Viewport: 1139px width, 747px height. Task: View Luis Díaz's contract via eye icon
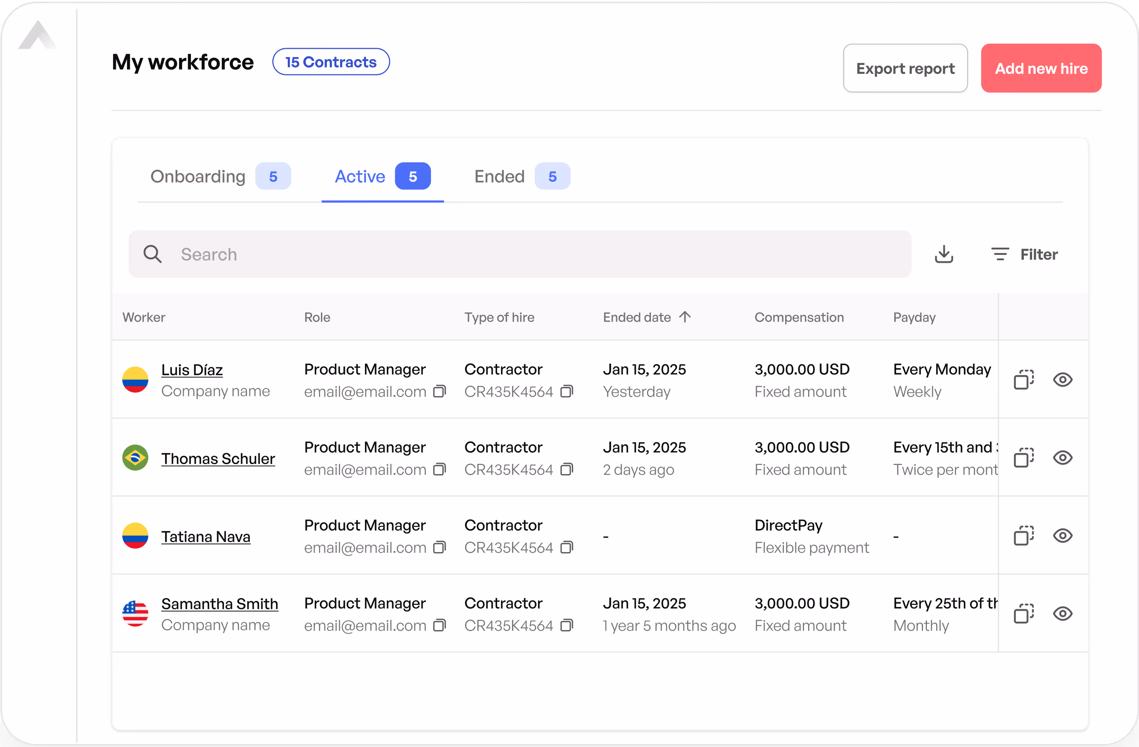1063,380
